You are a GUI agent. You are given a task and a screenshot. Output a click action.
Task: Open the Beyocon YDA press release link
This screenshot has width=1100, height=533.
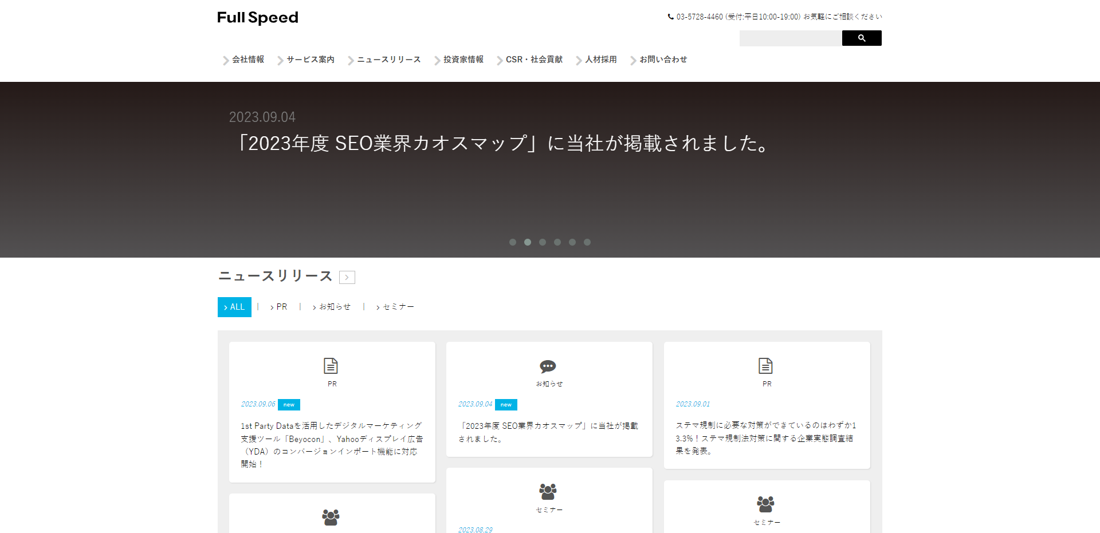click(331, 445)
